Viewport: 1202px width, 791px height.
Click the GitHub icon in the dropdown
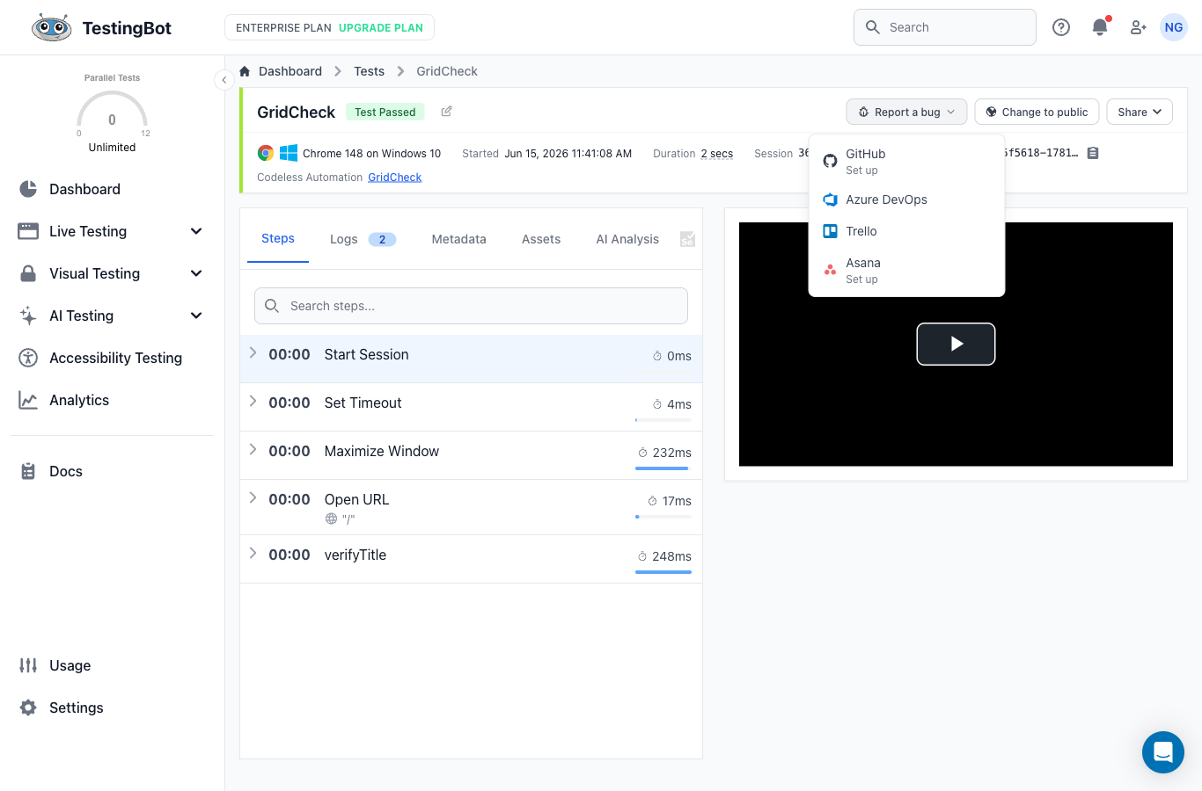(830, 161)
